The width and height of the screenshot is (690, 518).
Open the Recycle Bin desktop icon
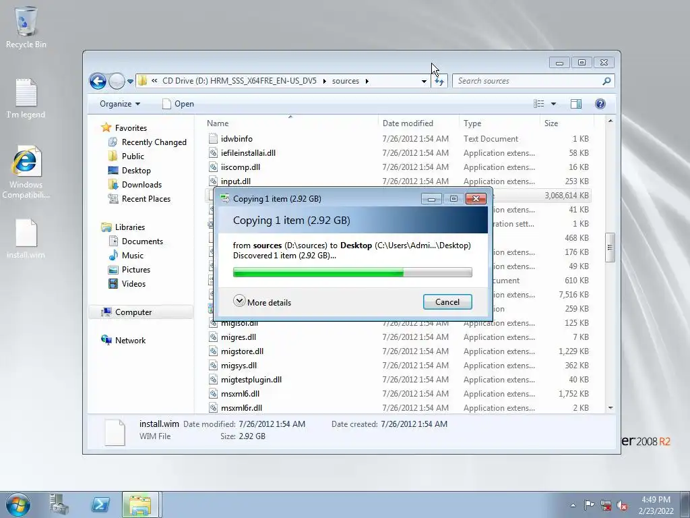[x=26, y=27]
